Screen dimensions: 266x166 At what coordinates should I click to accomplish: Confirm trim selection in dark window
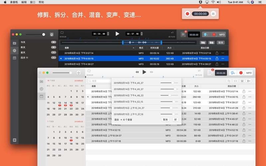tap(203, 42)
